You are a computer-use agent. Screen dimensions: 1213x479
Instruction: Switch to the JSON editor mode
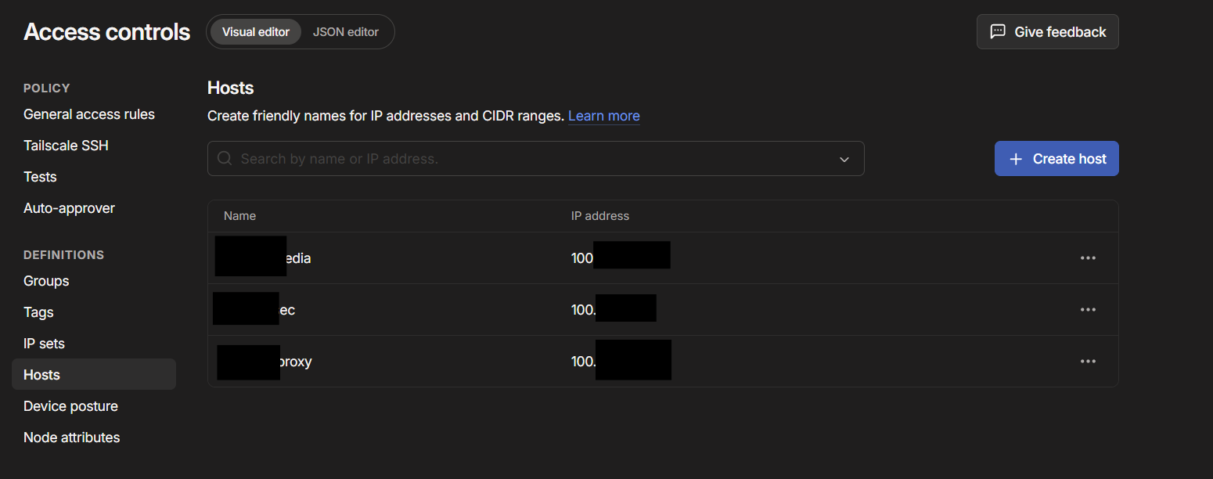tap(346, 32)
